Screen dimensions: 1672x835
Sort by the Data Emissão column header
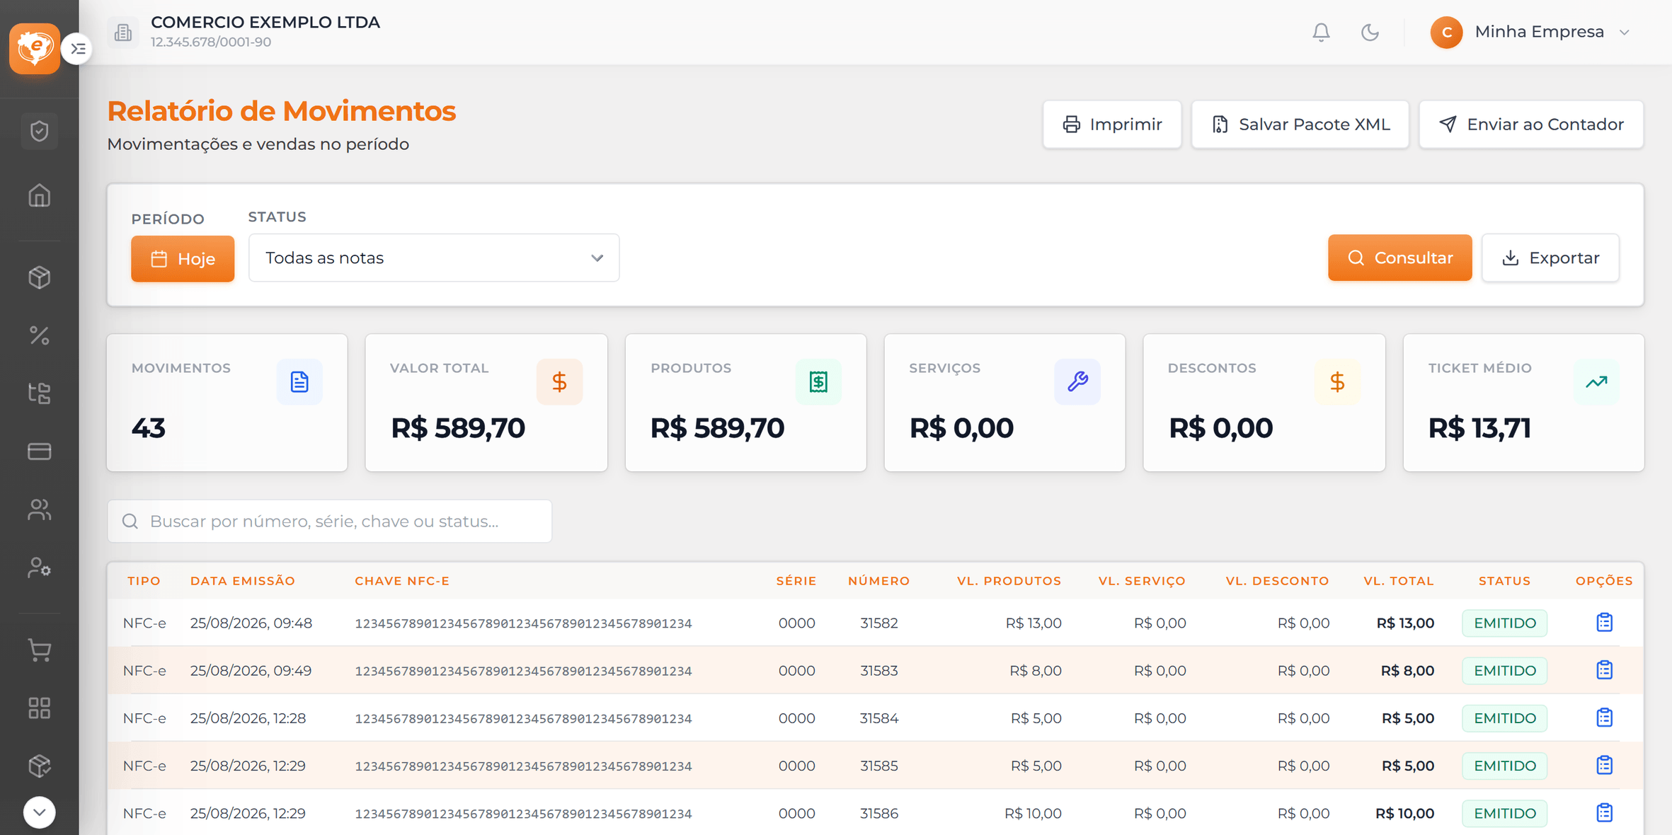[243, 581]
